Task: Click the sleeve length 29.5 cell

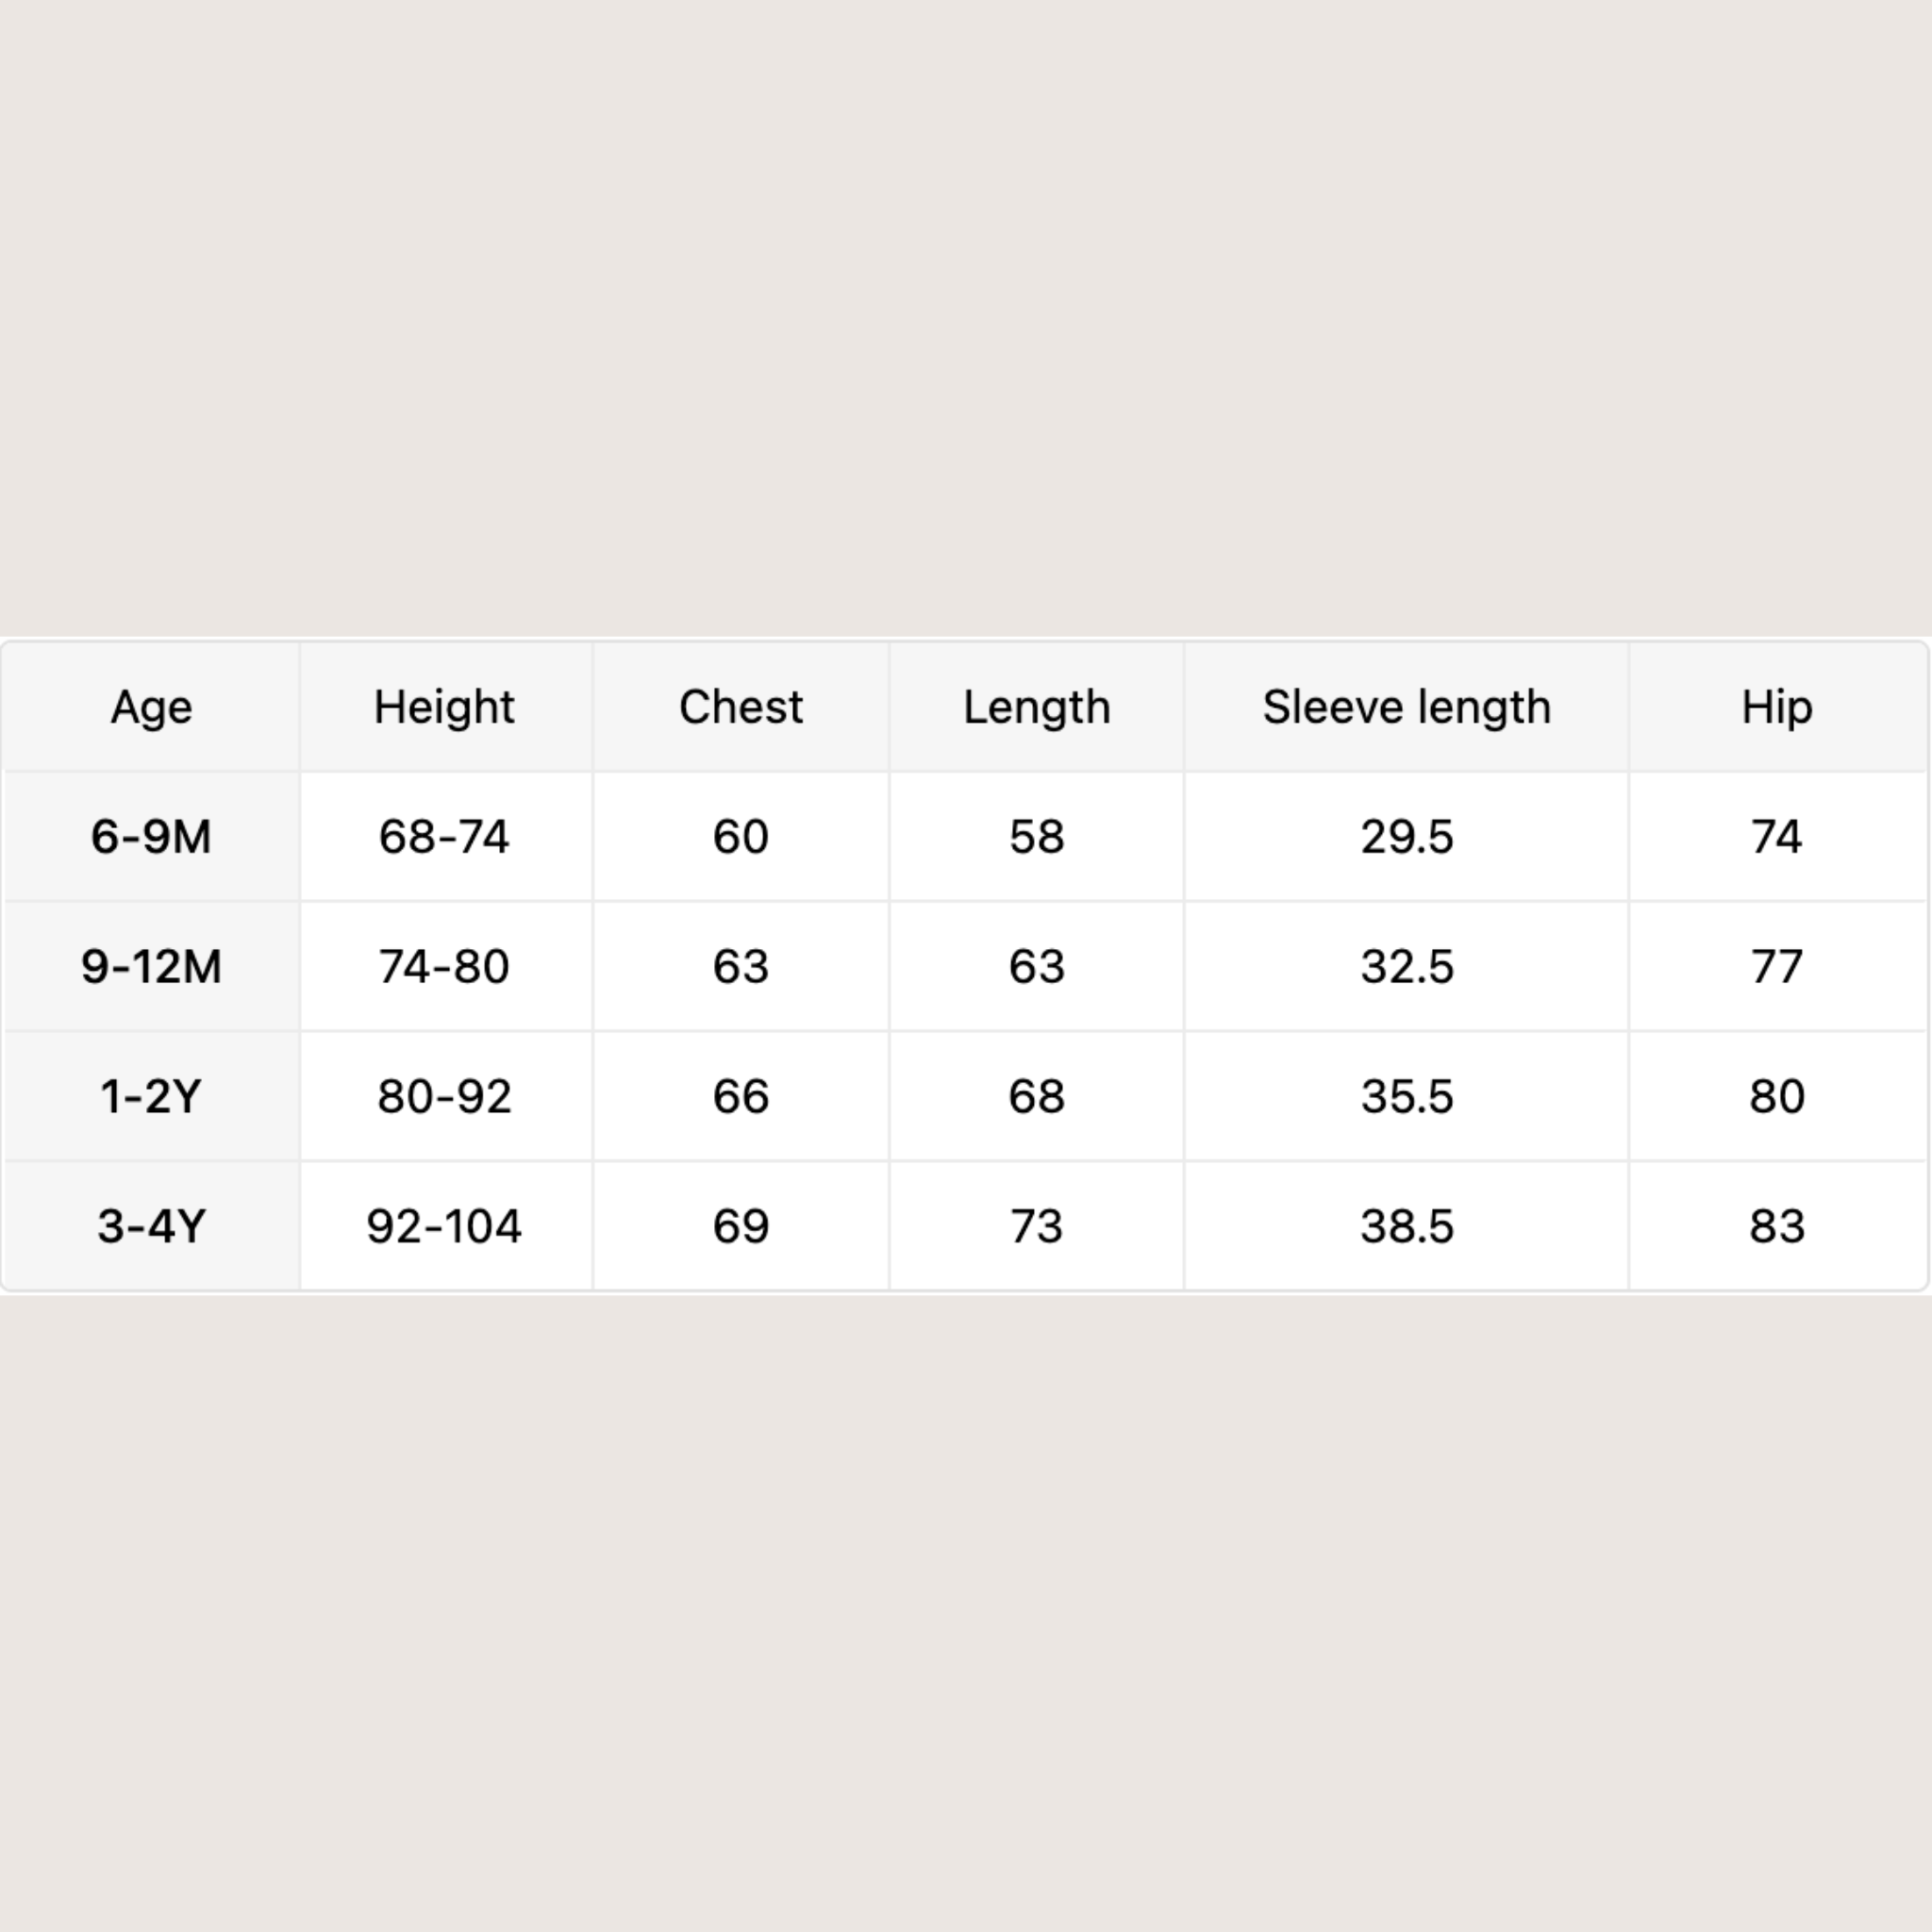Action: (1406, 836)
